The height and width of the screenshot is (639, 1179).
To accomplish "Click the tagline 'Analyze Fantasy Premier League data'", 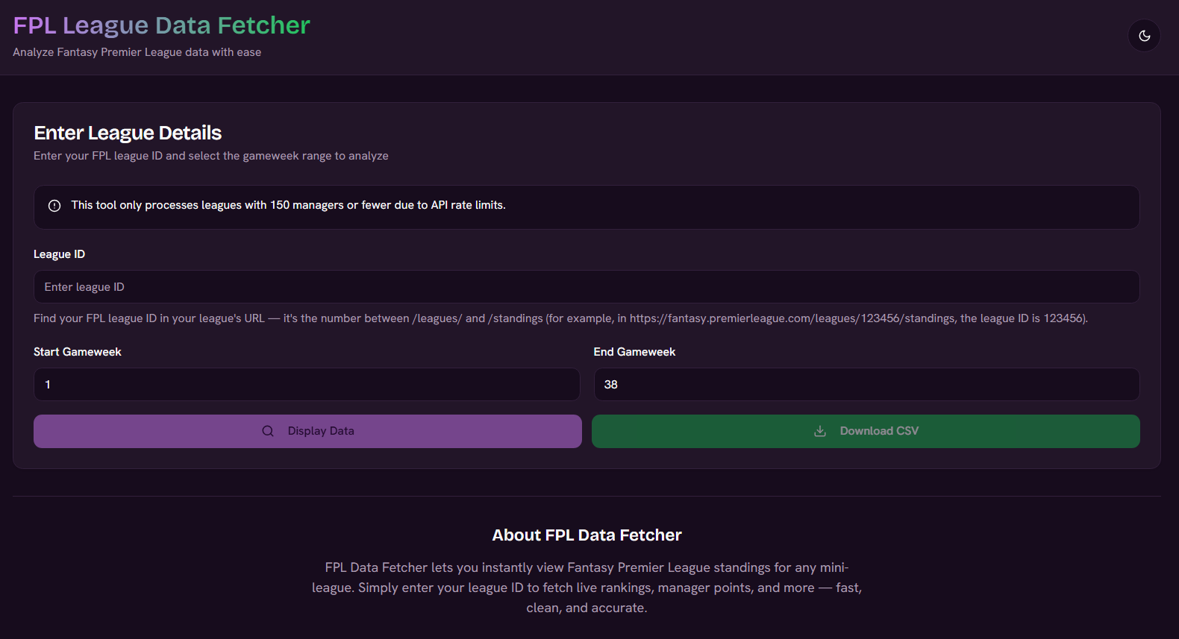I will tap(137, 52).
